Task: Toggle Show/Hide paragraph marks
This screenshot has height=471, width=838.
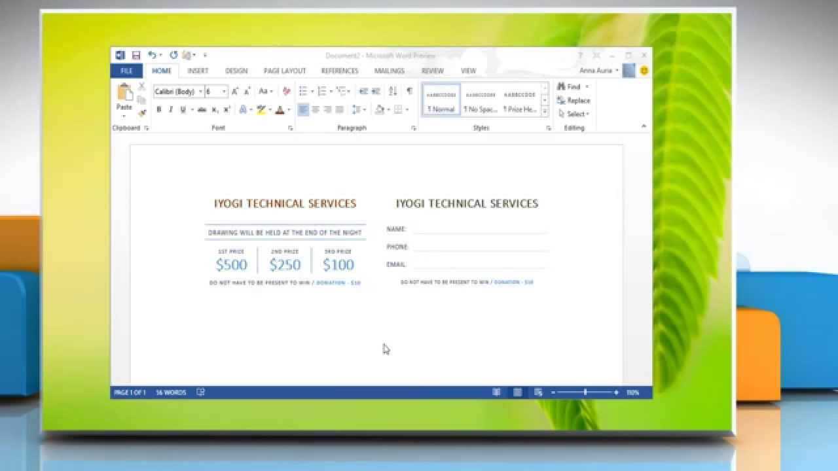Action: coord(409,92)
